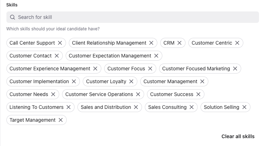Click the X on Customer Contact
264x146 pixels.
[57, 56]
